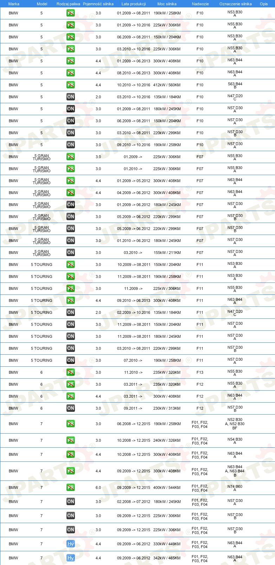Click petrol icon in BMW 6 F12 235kW/320KM row
Image resolution: width=275 pixels, height=565 pixels.
click(x=71, y=384)
